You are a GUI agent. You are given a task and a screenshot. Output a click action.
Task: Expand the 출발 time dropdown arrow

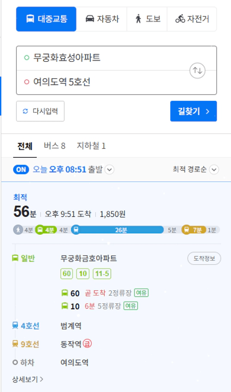(x=109, y=170)
